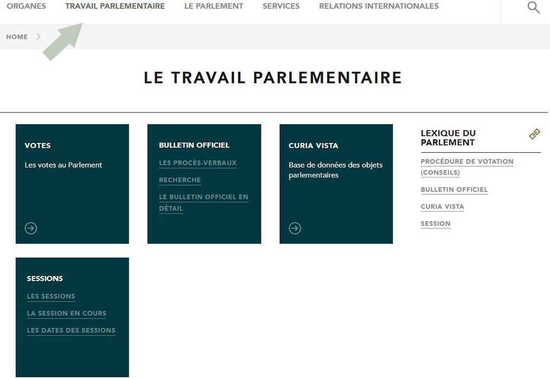Image resolution: width=550 pixels, height=379 pixels.
Task: Click the arrow icon in Curia Vista card
Action: tap(295, 228)
